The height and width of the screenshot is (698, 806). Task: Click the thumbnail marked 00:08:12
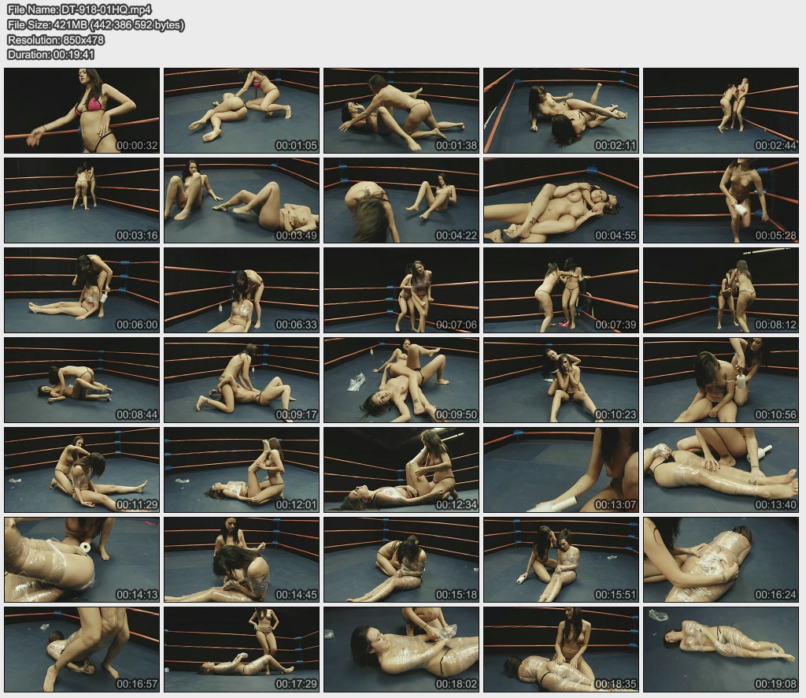click(x=721, y=290)
